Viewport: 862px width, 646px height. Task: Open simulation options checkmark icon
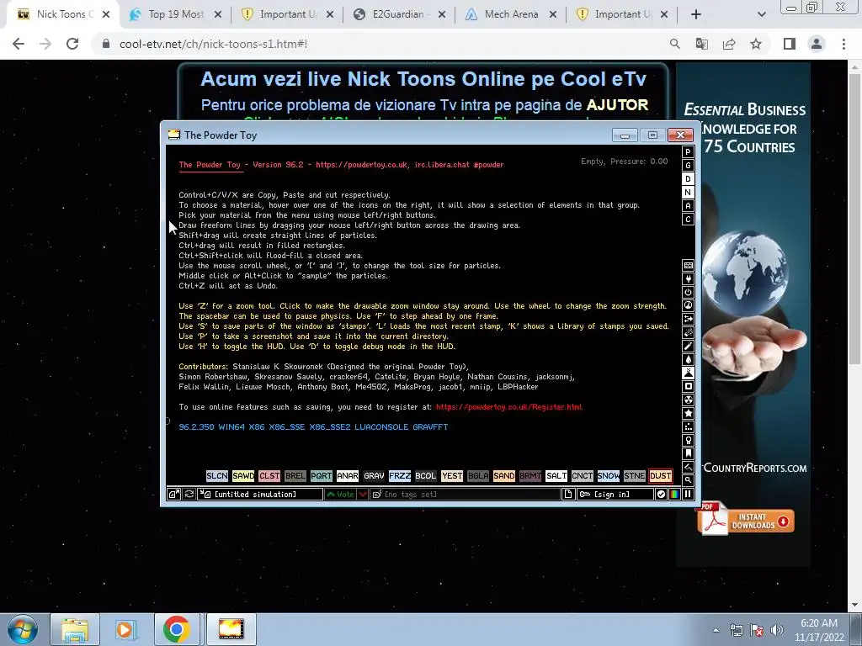661,494
